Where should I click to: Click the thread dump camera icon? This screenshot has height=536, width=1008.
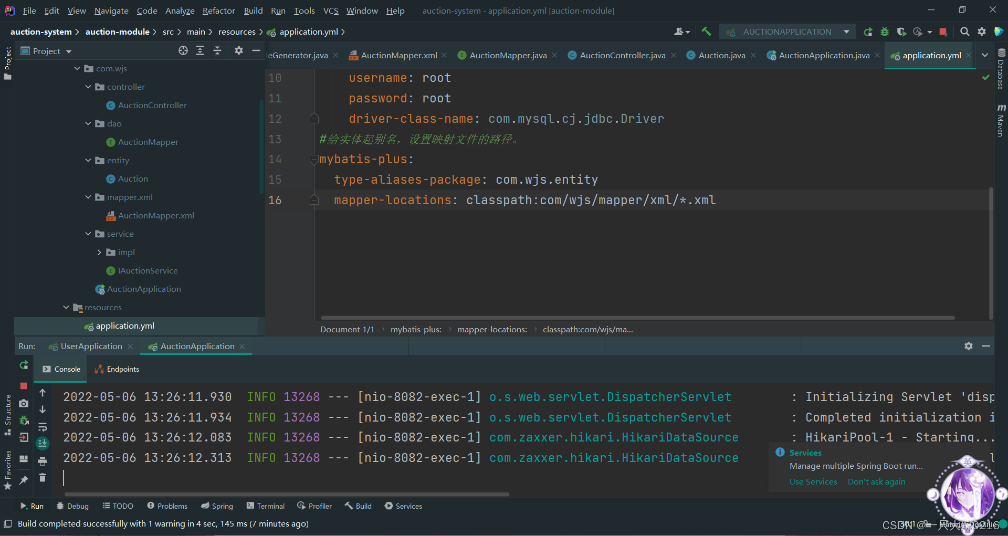[24, 403]
